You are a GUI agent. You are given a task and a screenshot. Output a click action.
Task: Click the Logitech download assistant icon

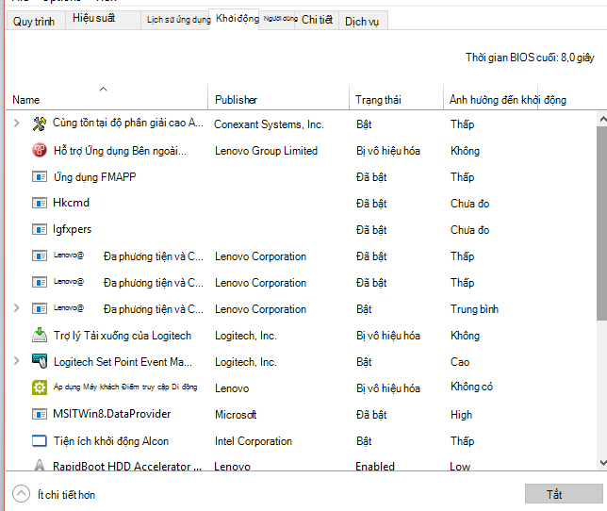click(x=40, y=336)
